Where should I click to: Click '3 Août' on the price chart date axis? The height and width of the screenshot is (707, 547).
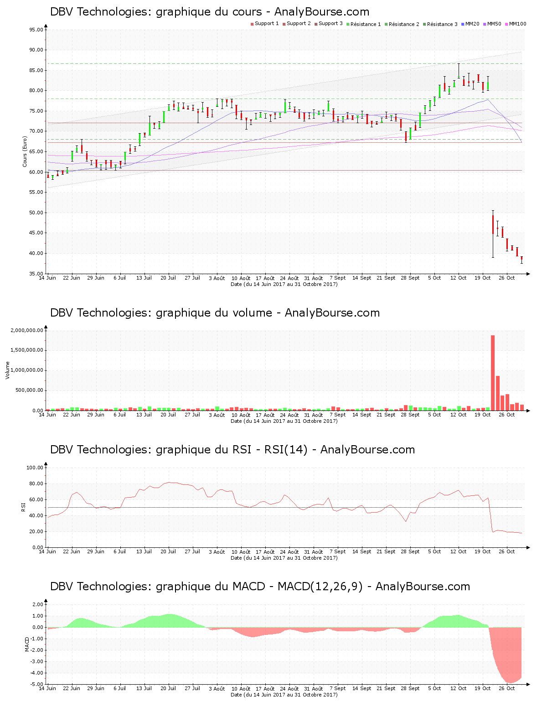point(217,278)
